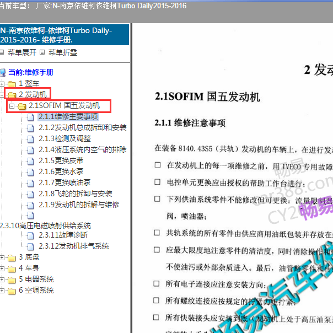Click the 4 车身 folder icon
Image resolution: width=333 pixels, height=333 pixels.
tap(12, 269)
